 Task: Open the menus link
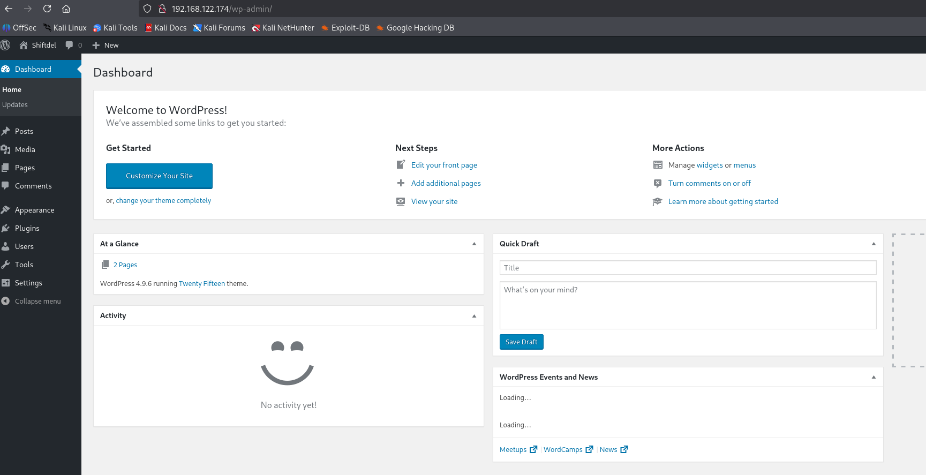point(744,165)
